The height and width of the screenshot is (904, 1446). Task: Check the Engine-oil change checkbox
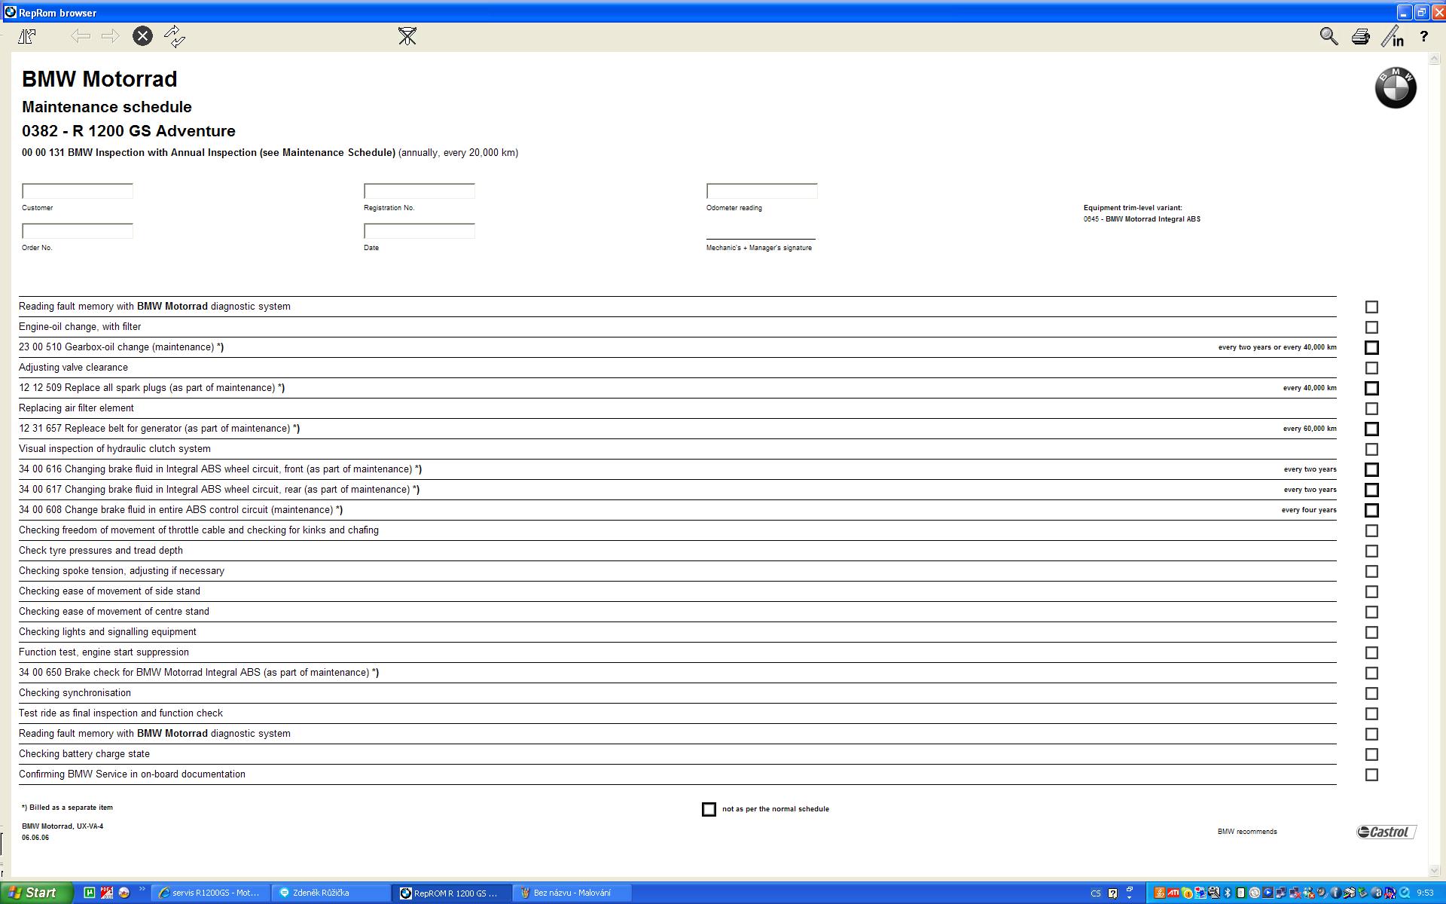[1371, 328]
